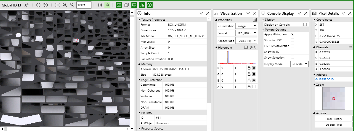Uncheck the Apply Histogram checkbox
This screenshot has height=131, width=354.
pyautogui.click(x=292, y=34)
